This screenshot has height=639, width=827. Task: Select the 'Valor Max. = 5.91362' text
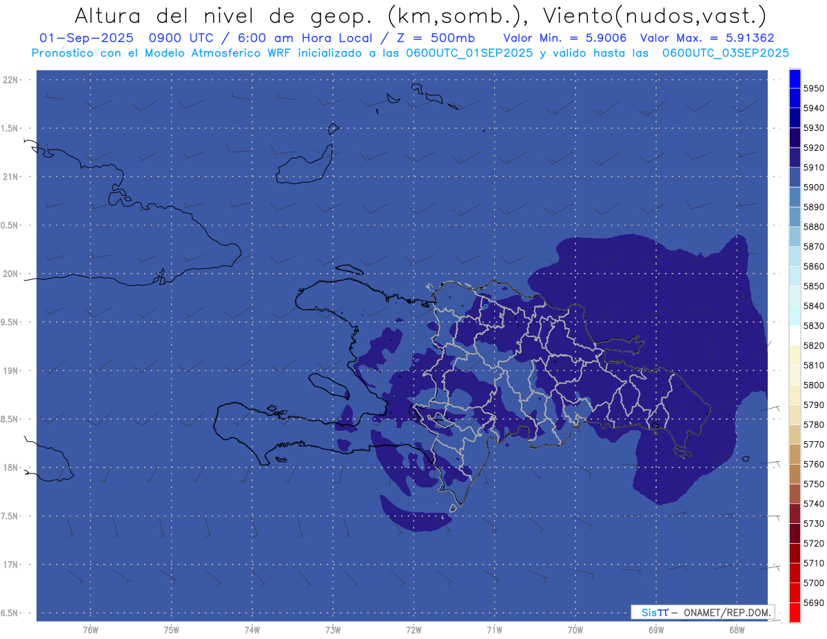(706, 37)
